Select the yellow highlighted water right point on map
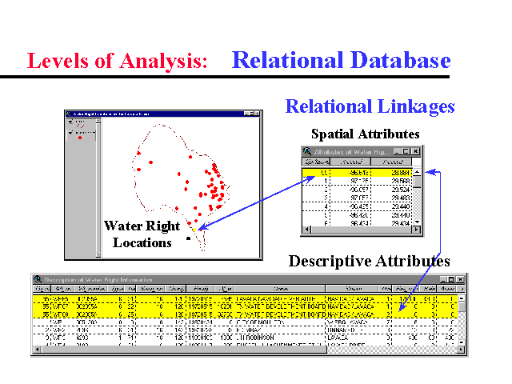 195,229
